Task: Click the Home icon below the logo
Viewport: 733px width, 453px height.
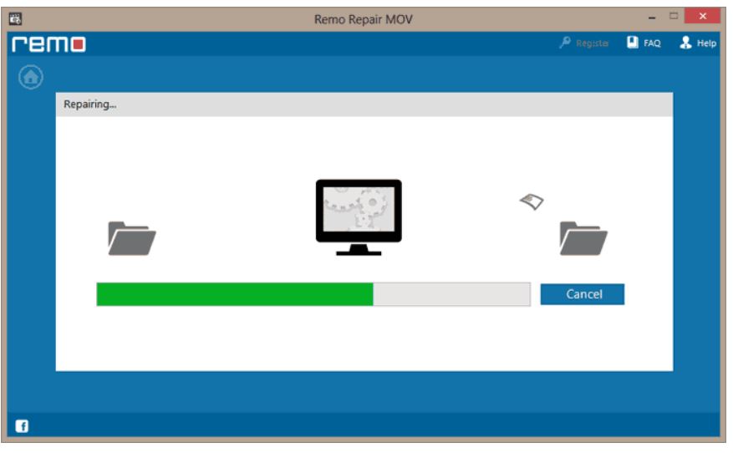Action: 31,78
